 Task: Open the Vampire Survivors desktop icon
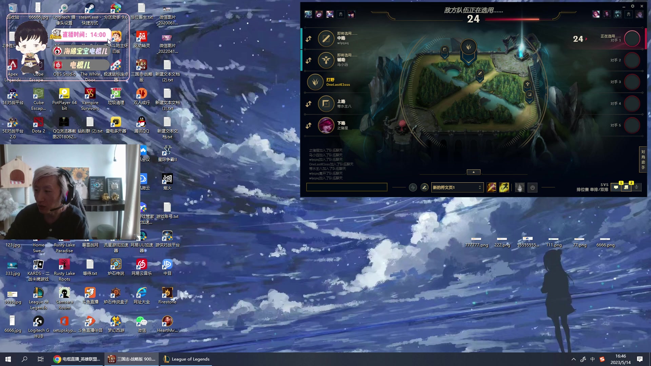point(90,99)
